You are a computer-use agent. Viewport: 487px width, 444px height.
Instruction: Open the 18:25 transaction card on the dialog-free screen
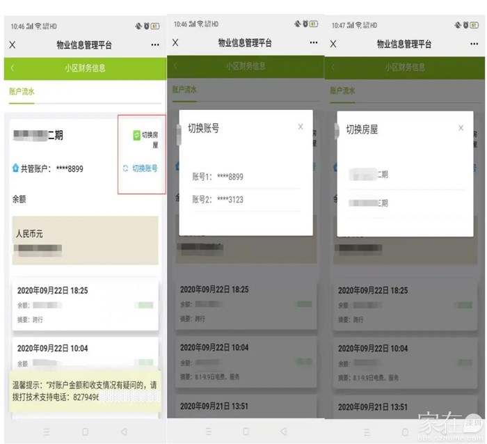click(x=85, y=304)
